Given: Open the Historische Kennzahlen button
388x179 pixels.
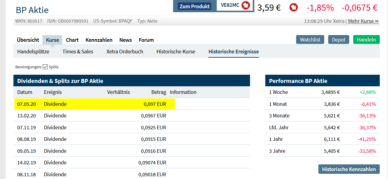Looking at the screenshot, I should pyautogui.click(x=349, y=169).
